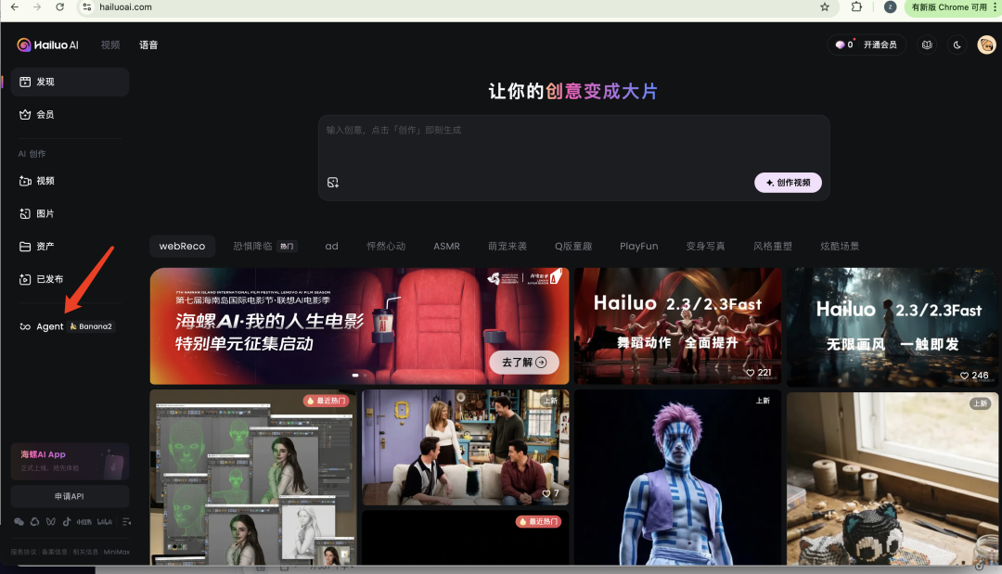This screenshot has height=574, width=1002.
Task: Collapse the sidebar with the menu-collapse icon
Action: point(126,522)
